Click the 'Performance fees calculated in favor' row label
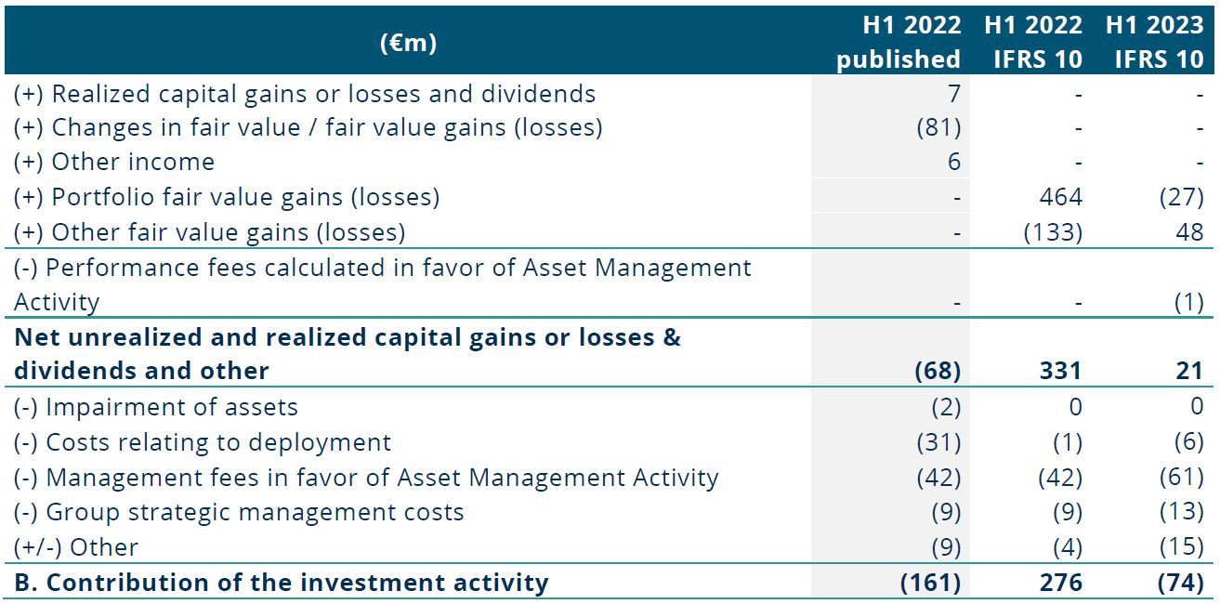The width and height of the screenshot is (1220, 604). pos(383,284)
